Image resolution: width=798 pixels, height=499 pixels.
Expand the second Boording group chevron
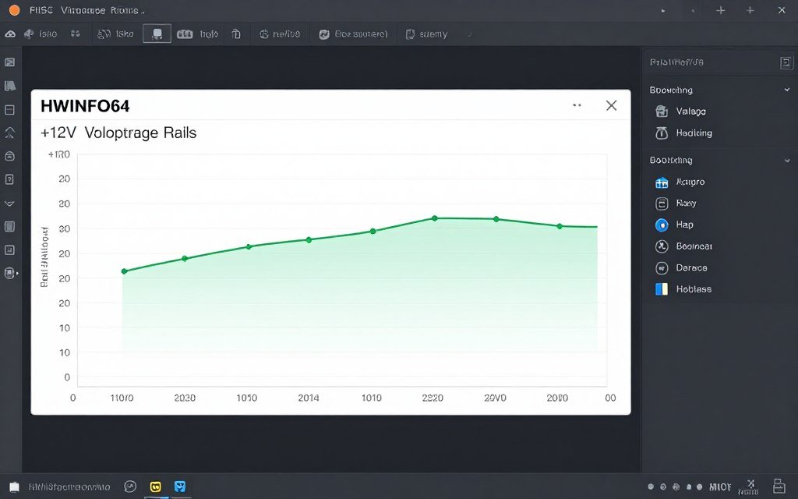[x=786, y=160]
